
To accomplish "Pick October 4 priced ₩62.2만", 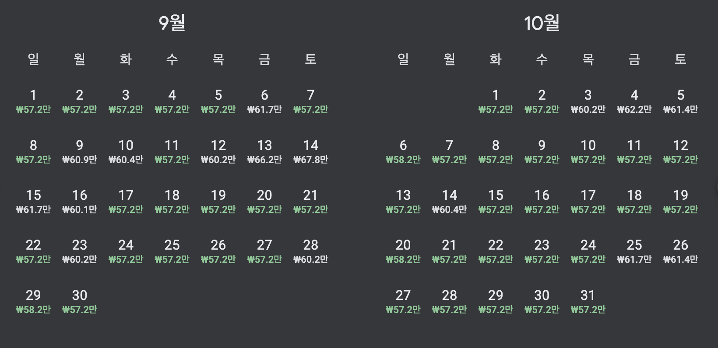I will click(634, 101).
